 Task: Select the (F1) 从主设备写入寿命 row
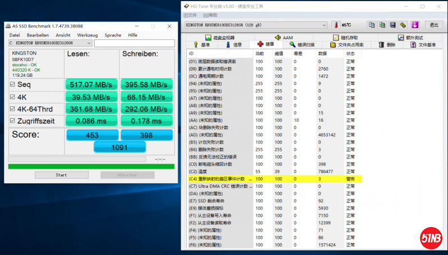(x=275, y=216)
